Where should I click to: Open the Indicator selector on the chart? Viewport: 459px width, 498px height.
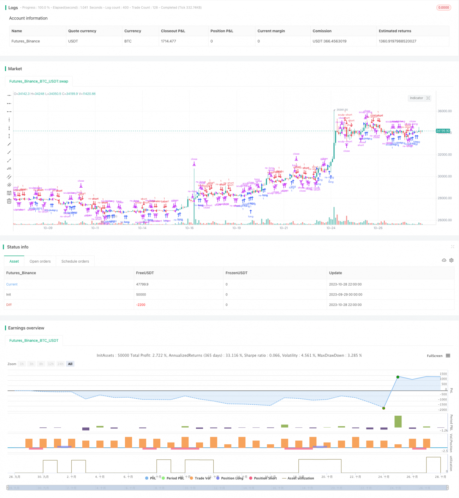click(x=417, y=98)
